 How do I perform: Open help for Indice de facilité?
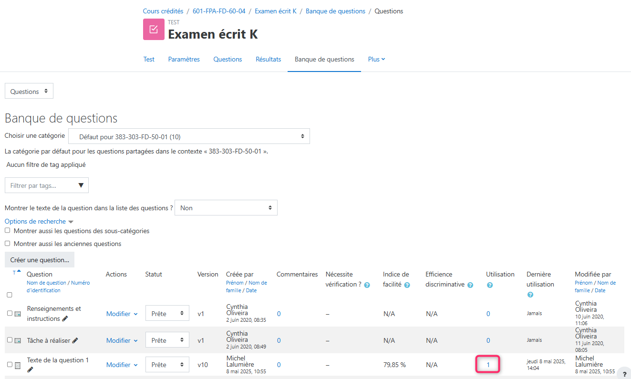point(407,285)
